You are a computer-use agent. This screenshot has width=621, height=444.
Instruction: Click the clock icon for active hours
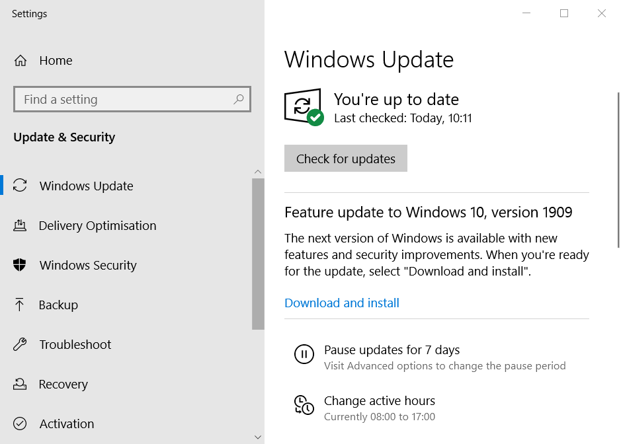tap(304, 406)
